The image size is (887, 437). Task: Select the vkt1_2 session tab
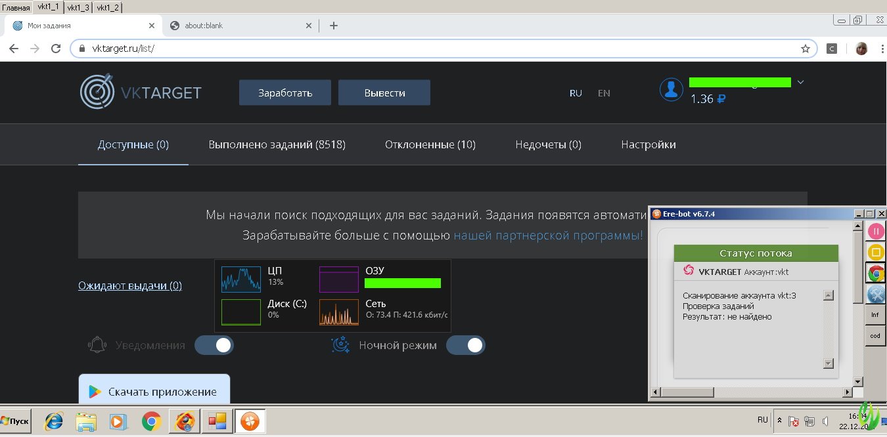click(107, 7)
